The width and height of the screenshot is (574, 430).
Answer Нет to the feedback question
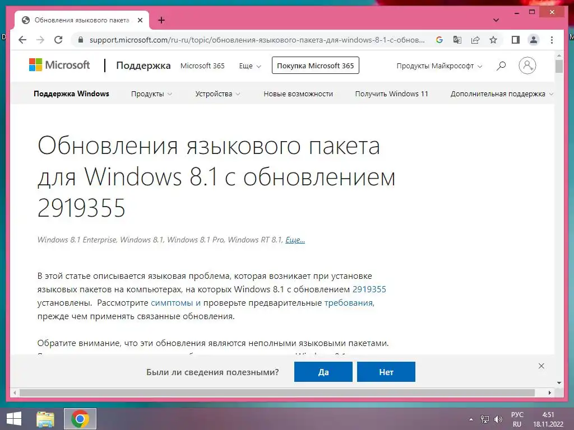(x=386, y=372)
